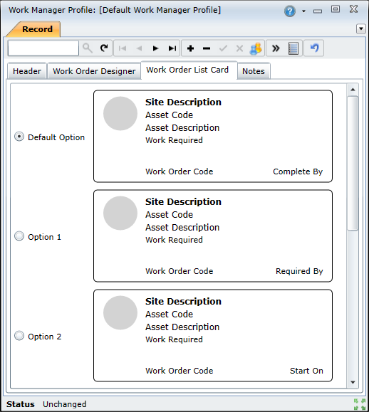The width and height of the screenshot is (369, 412).
Task: Jump to last record icon
Action: [172, 48]
